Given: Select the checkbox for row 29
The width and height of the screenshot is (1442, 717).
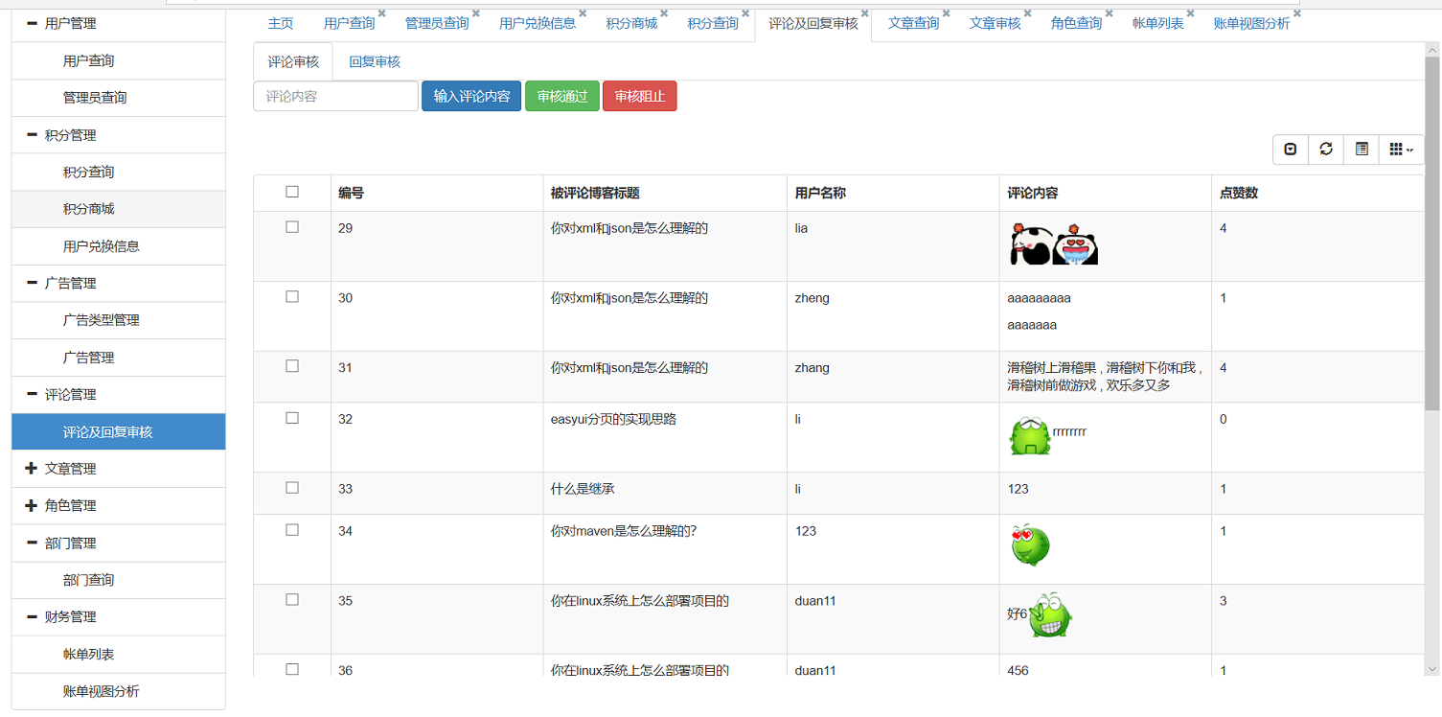Looking at the screenshot, I should (x=292, y=227).
